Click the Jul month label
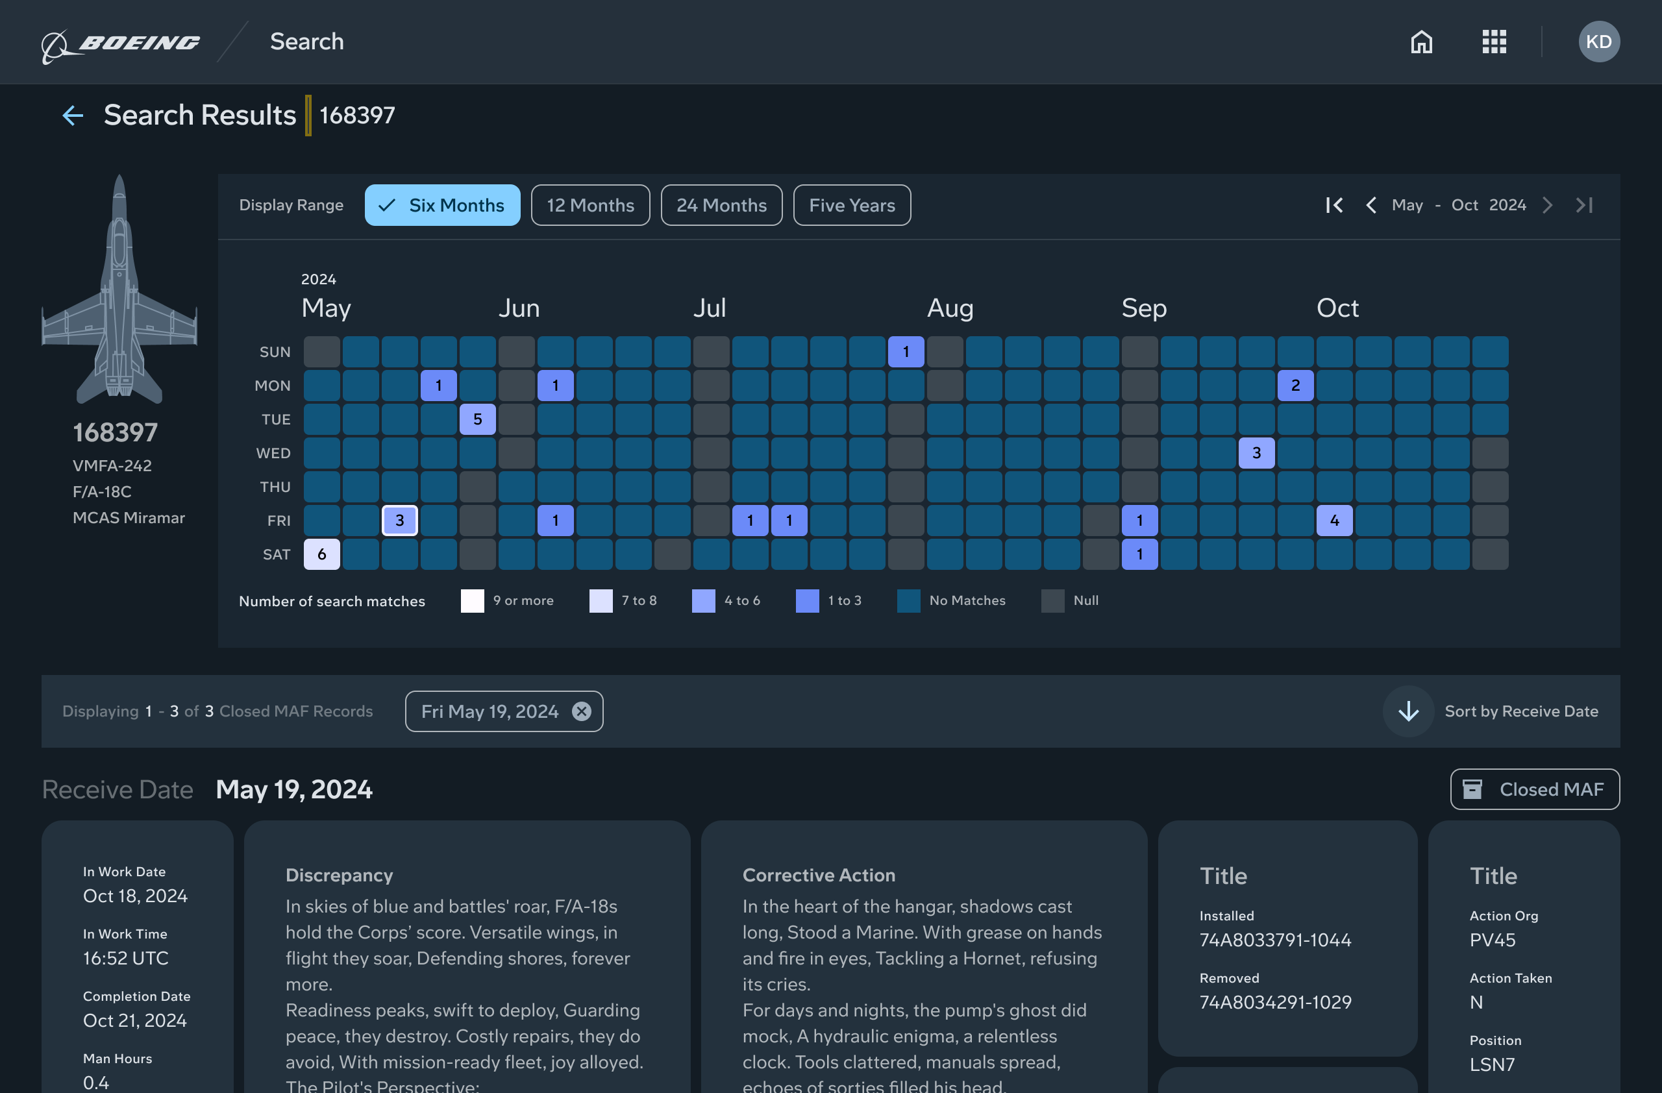 click(x=710, y=308)
